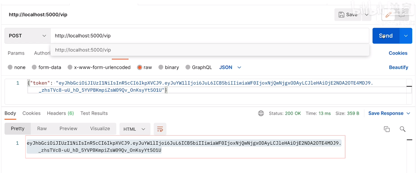Screen dimensions: 416x173
Task: Click the globe network icon near Status
Action: pyautogui.click(x=261, y=113)
